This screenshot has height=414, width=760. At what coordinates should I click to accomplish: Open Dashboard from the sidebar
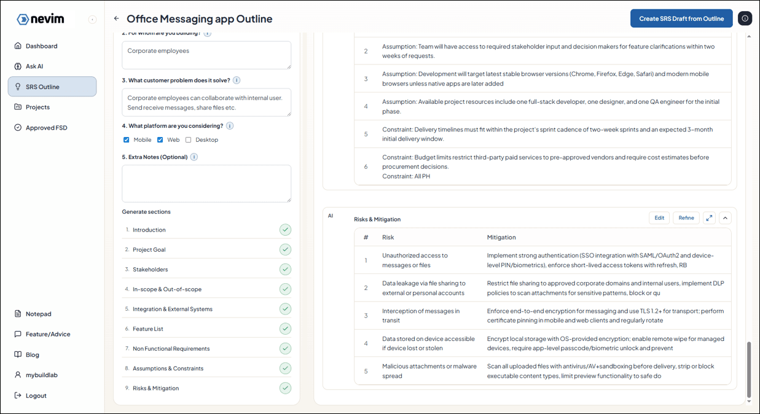pos(41,46)
